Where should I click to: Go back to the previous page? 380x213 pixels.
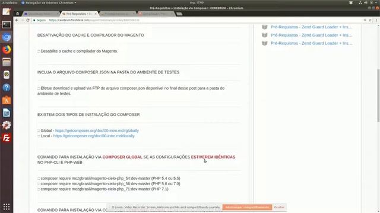[x=17, y=20]
